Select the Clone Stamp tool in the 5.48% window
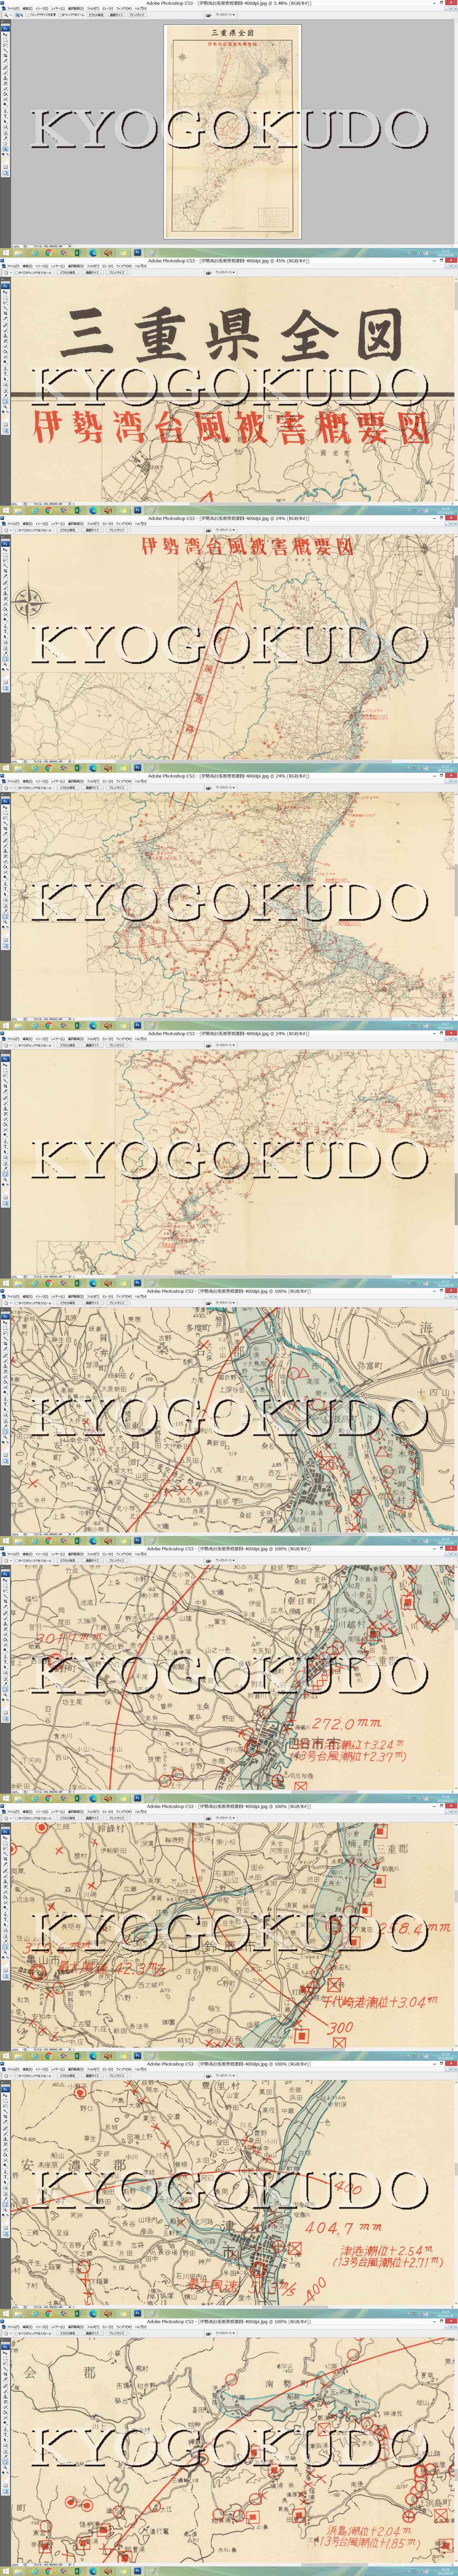 pyautogui.click(x=5, y=78)
